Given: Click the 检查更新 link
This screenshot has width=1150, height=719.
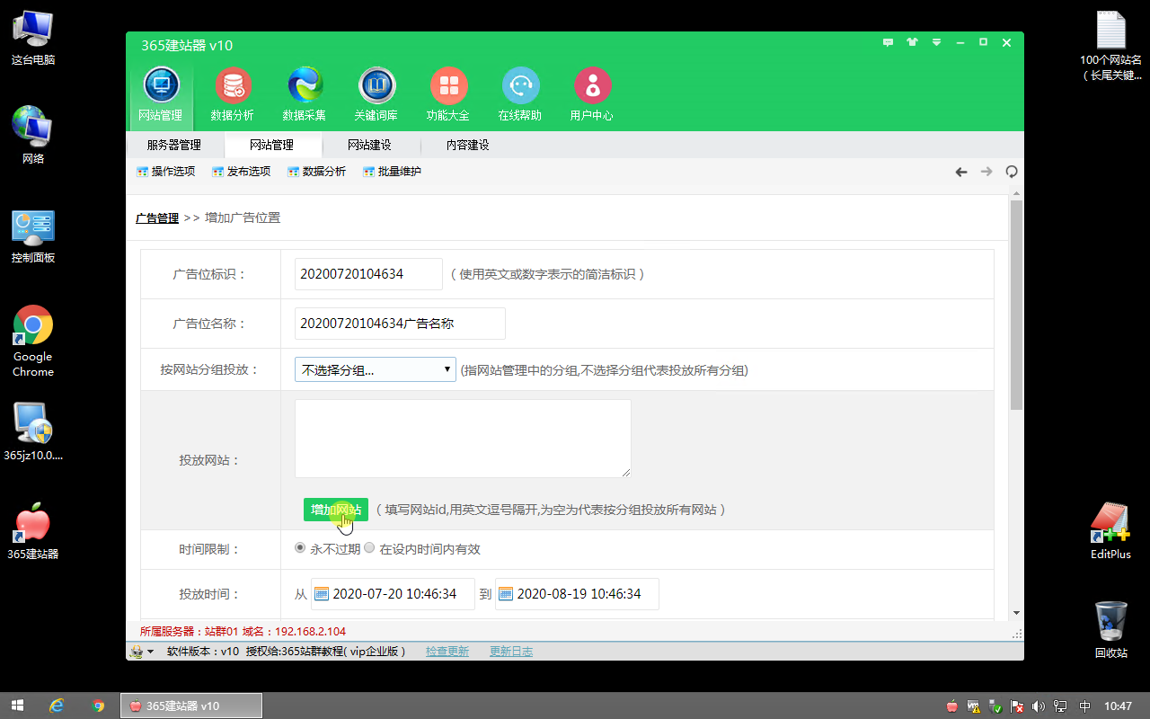Looking at the screenshot, I should (447, 652).
